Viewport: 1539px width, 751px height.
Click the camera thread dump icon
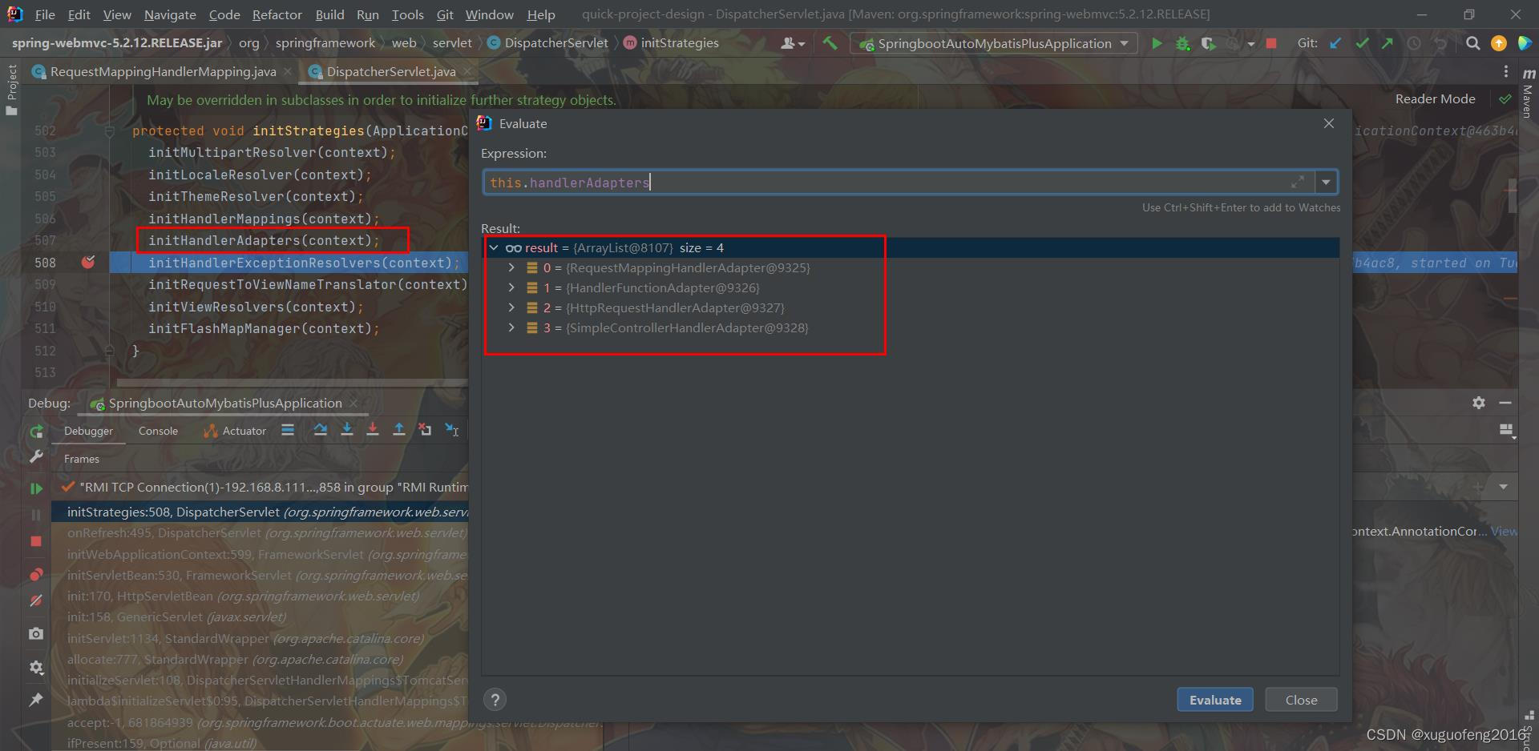point(36,633)
